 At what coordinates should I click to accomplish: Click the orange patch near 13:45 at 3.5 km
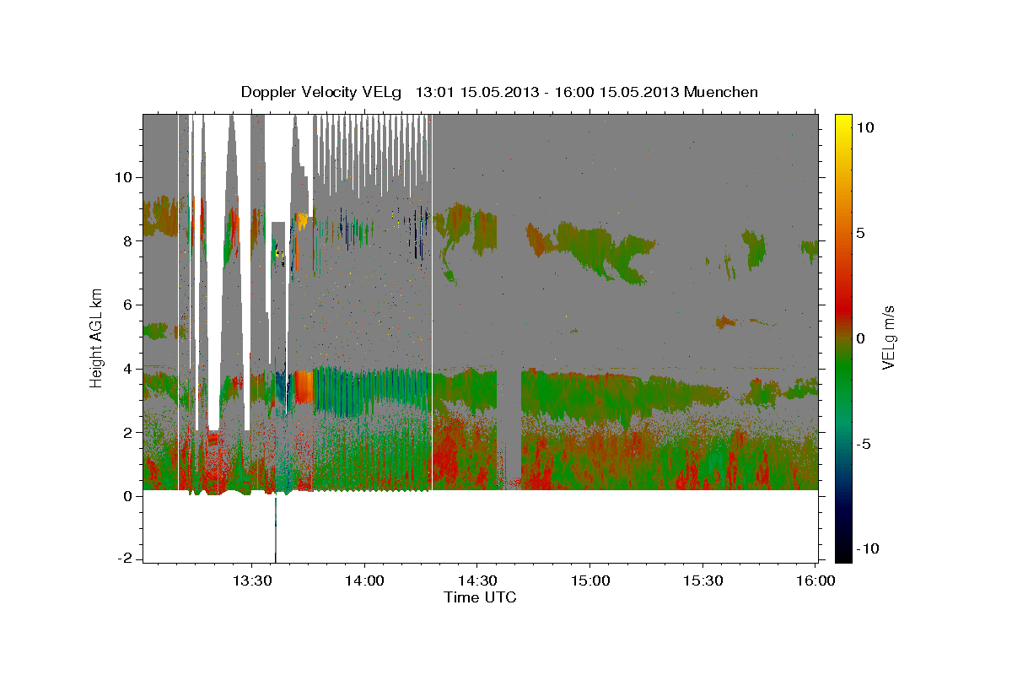304,387
